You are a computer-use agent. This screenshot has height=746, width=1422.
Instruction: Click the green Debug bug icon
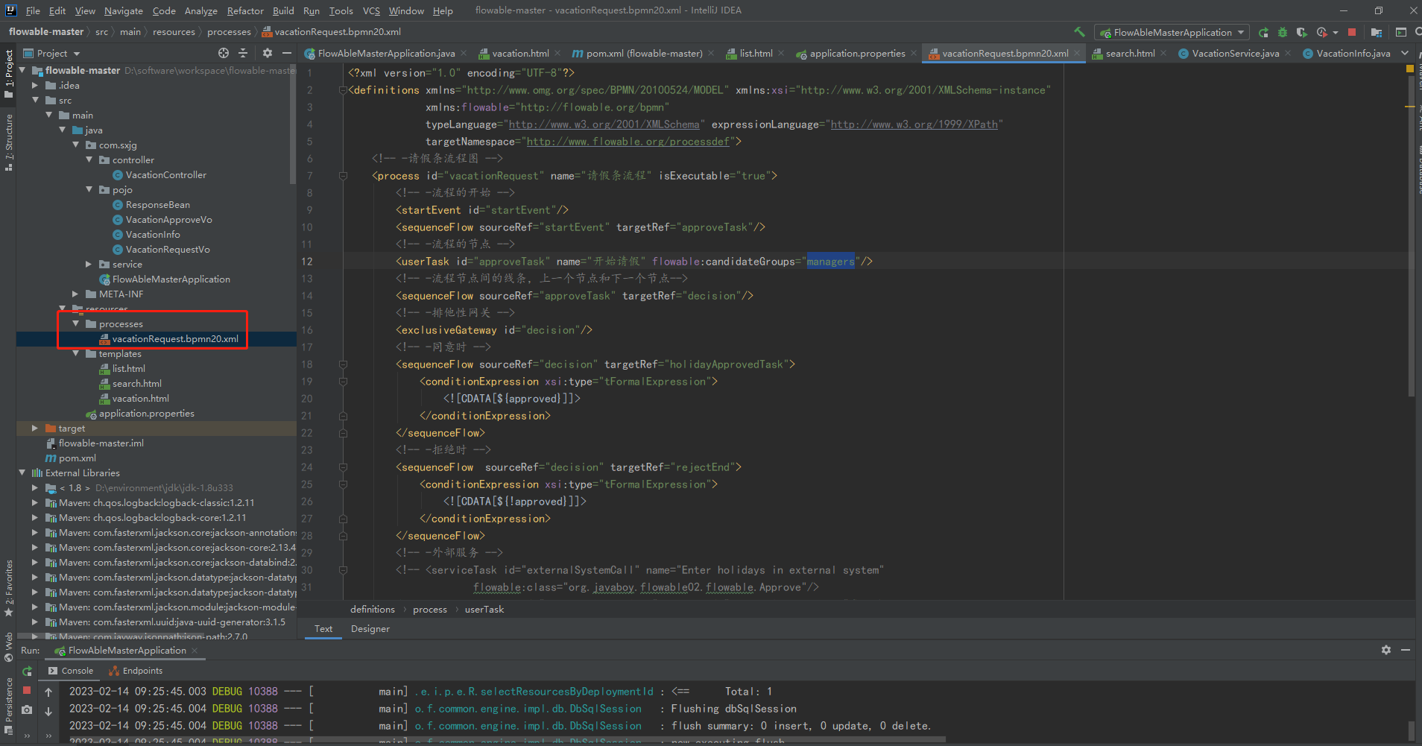[1283, 32]
